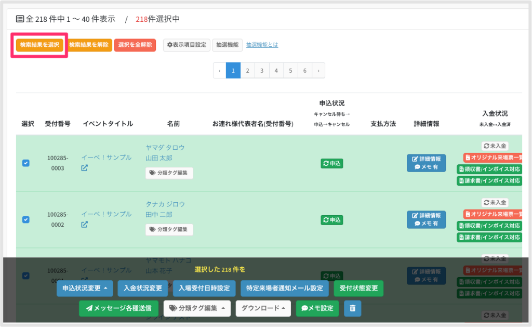This screenshot has height=327, width=532.
Task: Uncheck the checkbox for 100285-0003 row
Action: [26, 163]
